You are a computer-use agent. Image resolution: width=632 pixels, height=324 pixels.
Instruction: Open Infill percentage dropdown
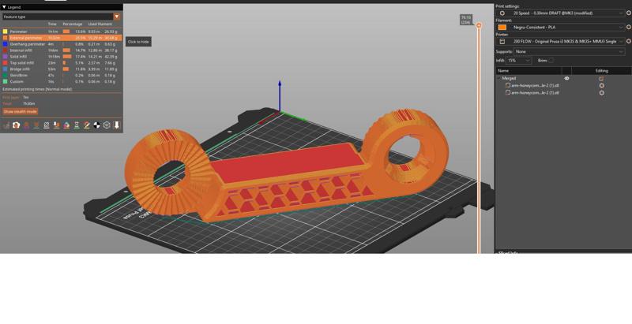pos(519,60)
